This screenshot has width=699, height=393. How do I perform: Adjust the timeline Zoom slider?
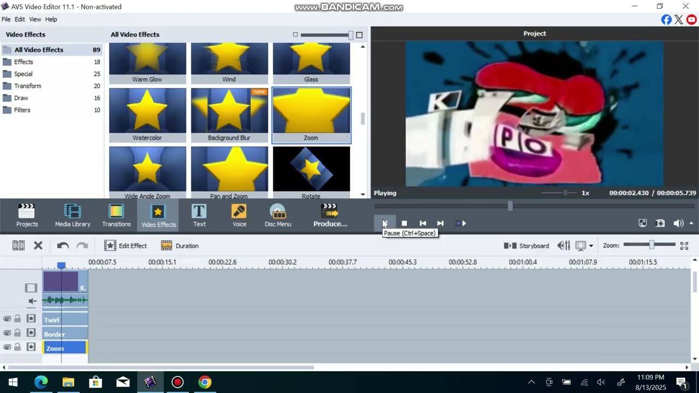click(x=651, y=245)
